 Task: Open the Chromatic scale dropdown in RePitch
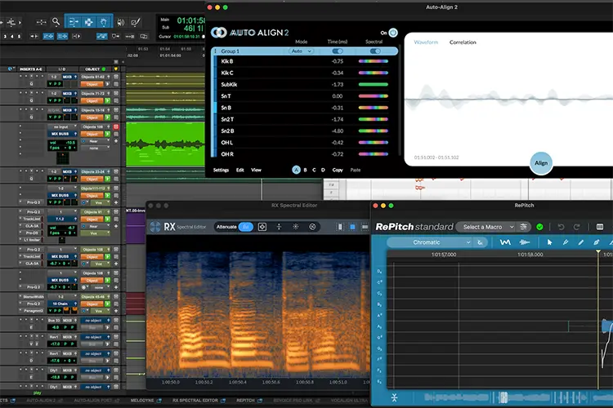[x=430, y=242]
